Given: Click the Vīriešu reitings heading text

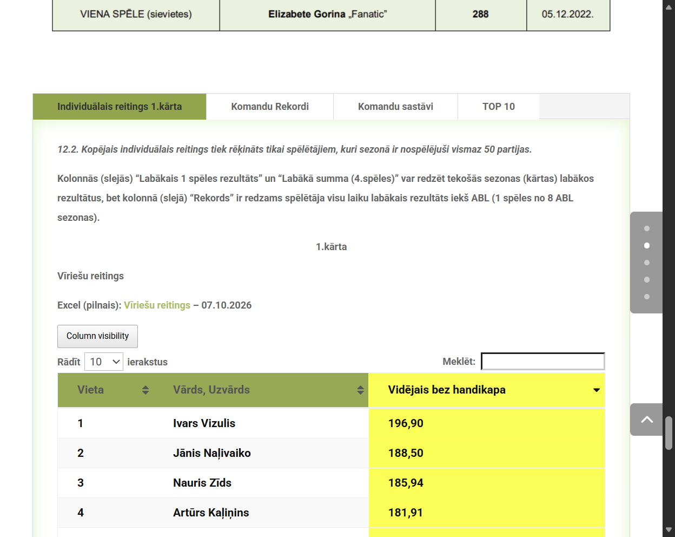Looking at the screenshot, I should pyautogui.click(x=90, y=276).
